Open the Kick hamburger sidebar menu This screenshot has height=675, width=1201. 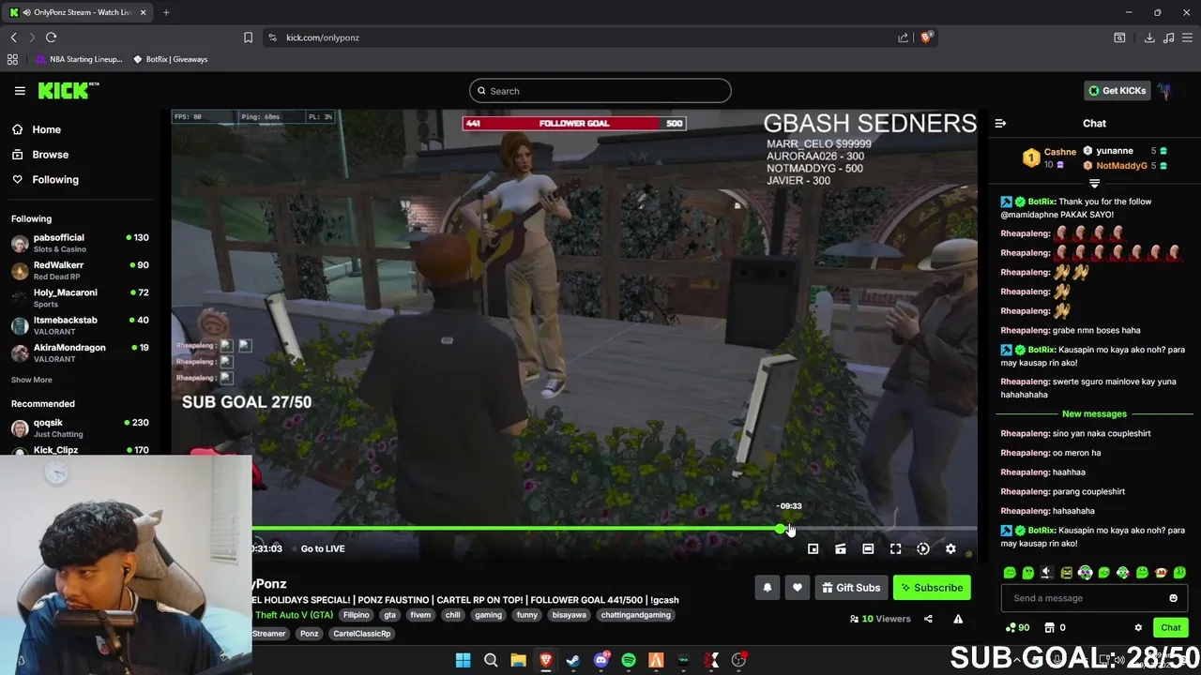[x=20, y=91]
